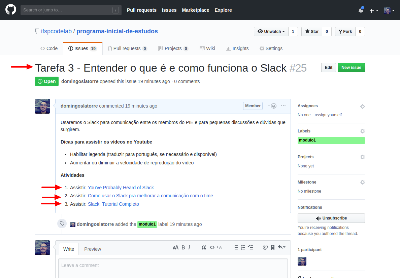Image resolution: width=400 pixels, height=278 pixels.
Task: Open Como usar o Slack video link
Action: click(150, 196)
